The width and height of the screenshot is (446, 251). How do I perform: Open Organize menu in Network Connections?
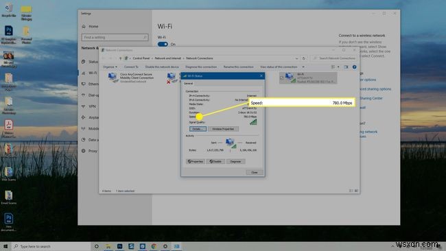coord(110,67)
